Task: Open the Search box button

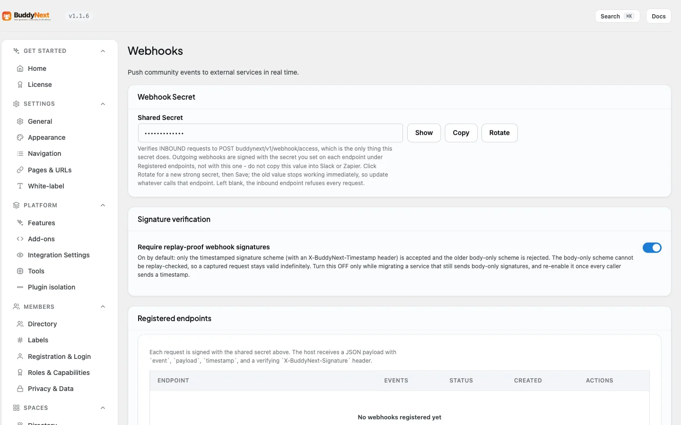Action: click(617, 16)
